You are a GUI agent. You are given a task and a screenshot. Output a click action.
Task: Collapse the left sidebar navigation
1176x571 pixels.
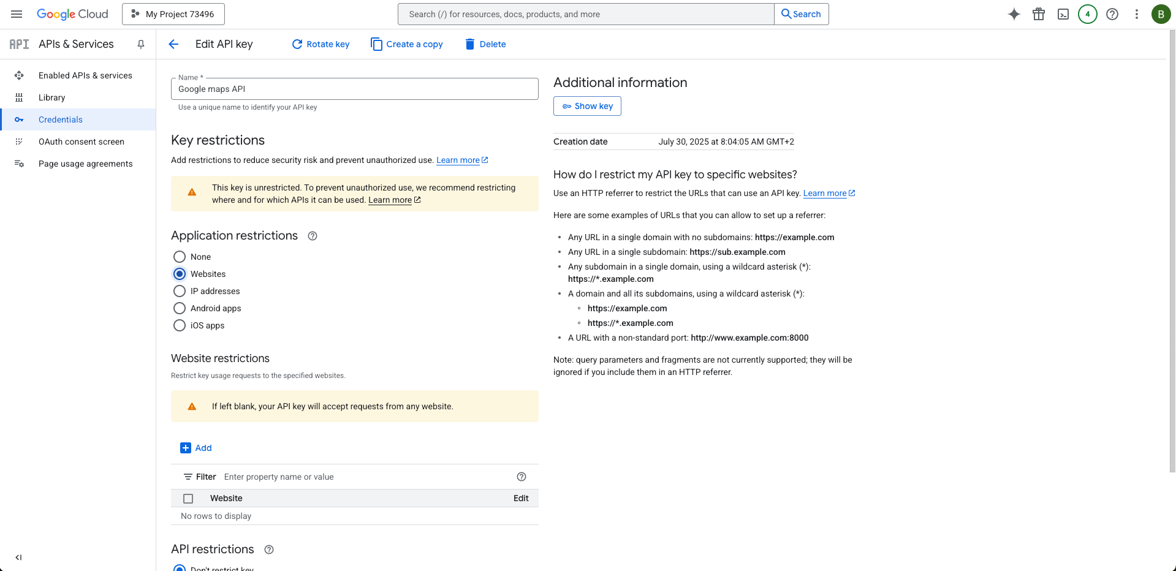tap(18, 558)
